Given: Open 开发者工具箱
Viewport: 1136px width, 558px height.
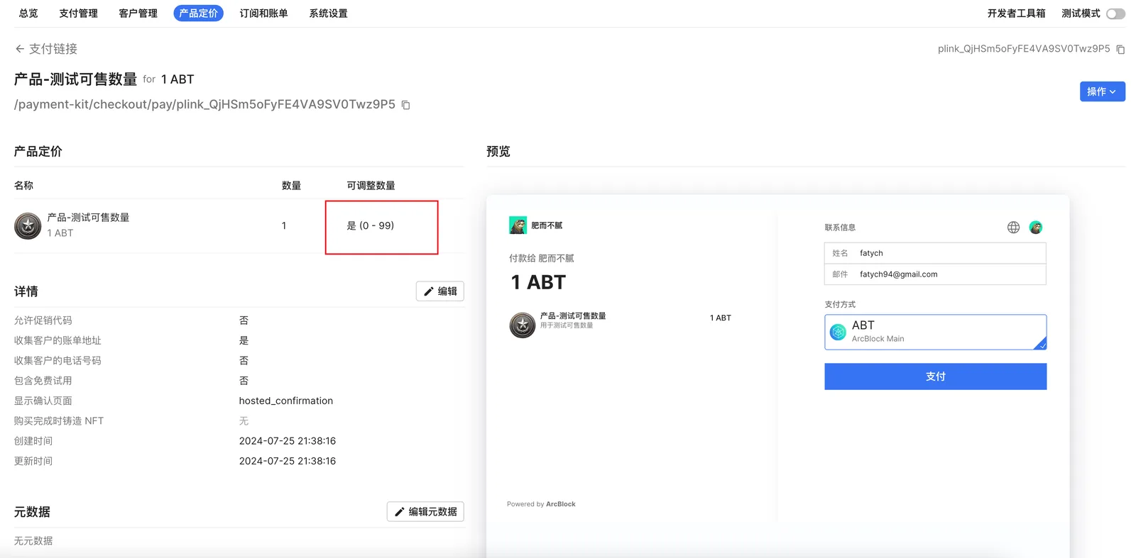Looking at the screenshot, I should [1016, 13].
